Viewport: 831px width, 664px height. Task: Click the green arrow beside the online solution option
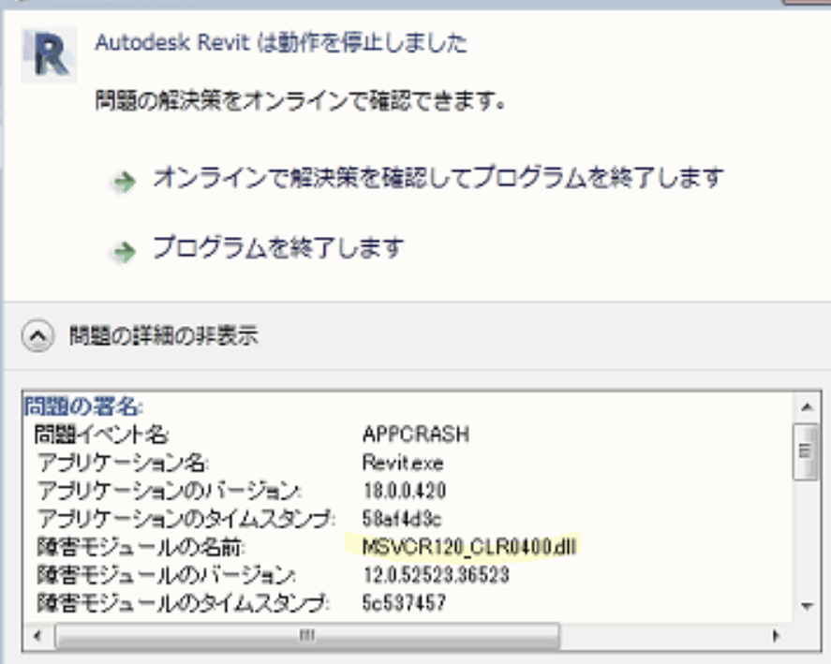125,183
